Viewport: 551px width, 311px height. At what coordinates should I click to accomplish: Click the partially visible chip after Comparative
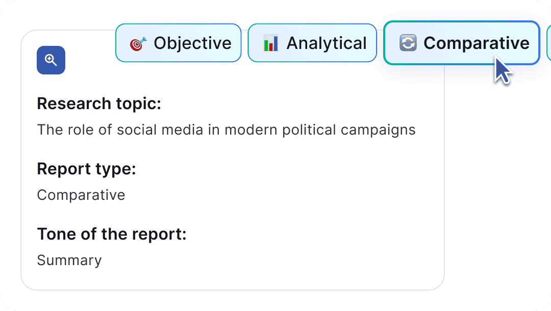(x=548, y=43)
